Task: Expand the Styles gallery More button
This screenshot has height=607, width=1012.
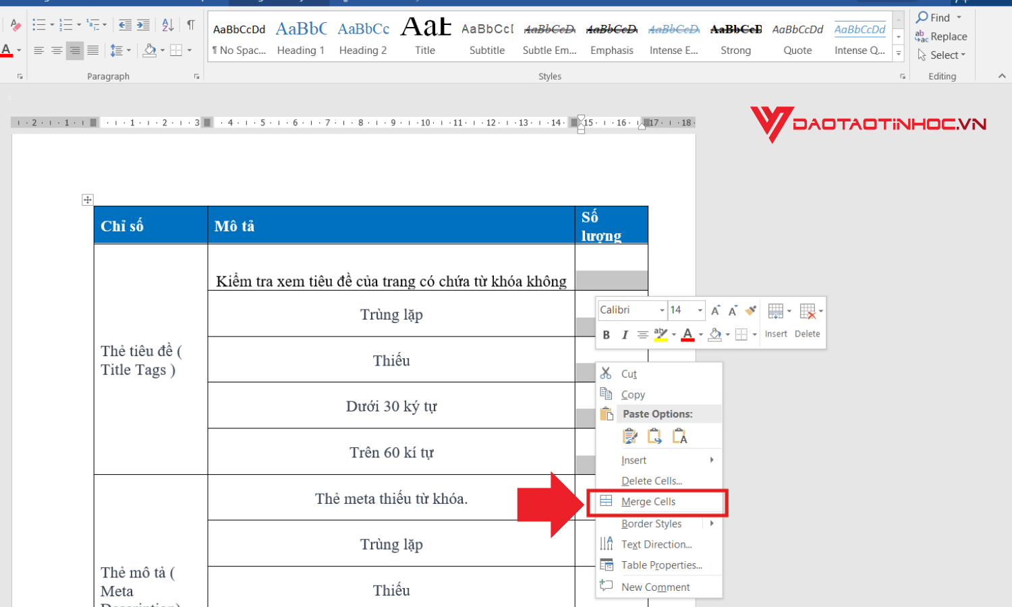Action: (x=899, y=53)
